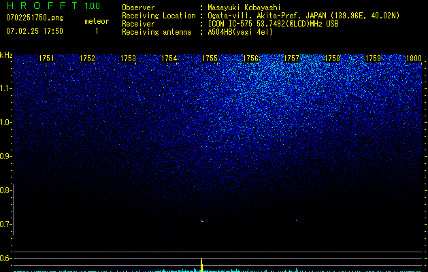
Task: Click the 0.7 kHz frequency label
Action: point(5,224)
